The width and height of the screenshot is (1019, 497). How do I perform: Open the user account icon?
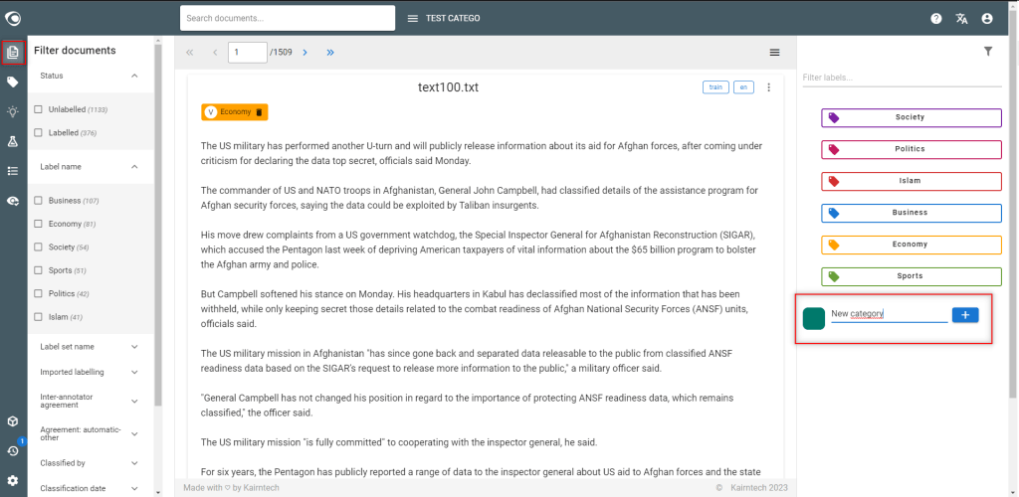pyautogui.click(x=987, y=18)
